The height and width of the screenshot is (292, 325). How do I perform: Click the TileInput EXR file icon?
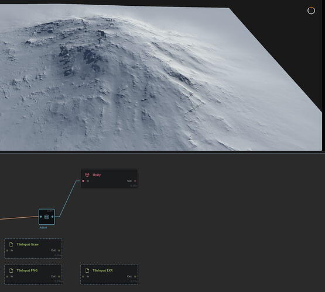87,270
